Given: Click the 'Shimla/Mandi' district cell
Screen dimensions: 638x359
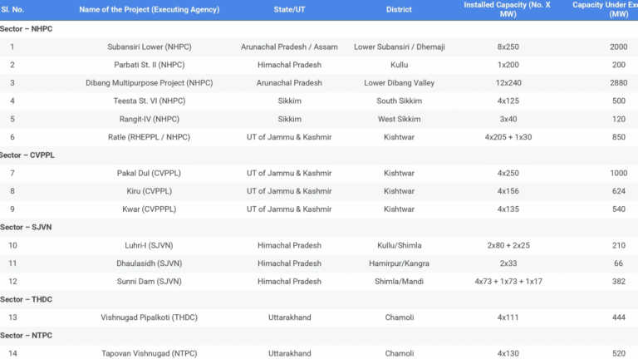Looking at the screenshot, I should click(x=399, y=281).
